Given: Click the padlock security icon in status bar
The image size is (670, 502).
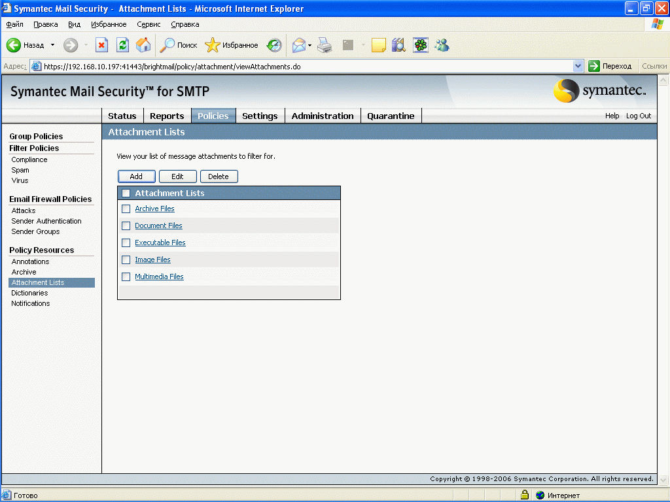Looking at the screenshot, I should (x=525, y=495).
